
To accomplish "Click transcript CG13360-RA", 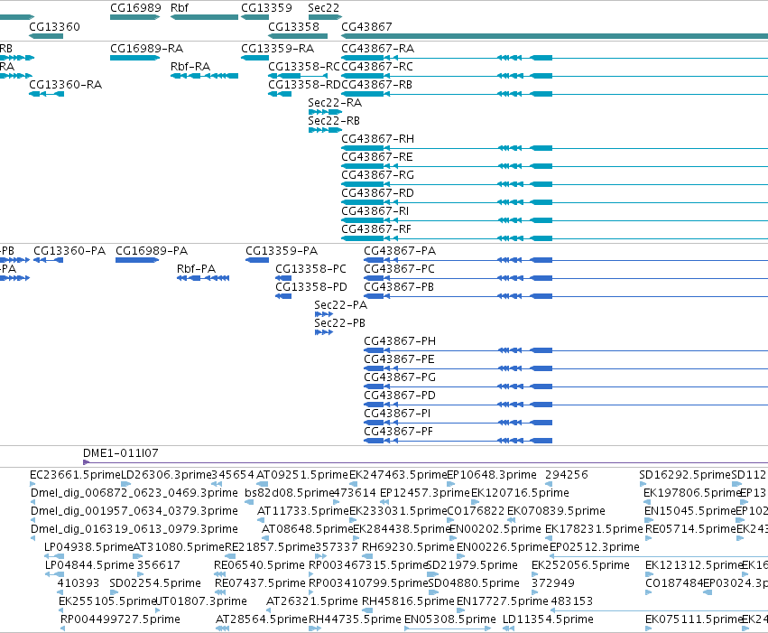I will (65, 84).
